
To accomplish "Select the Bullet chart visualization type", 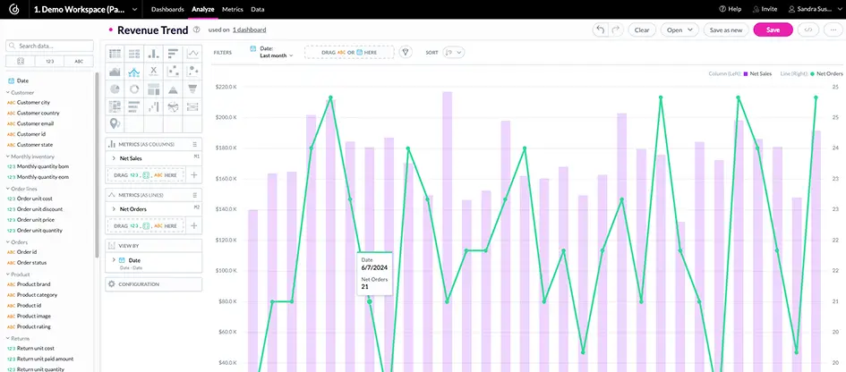I will click(133, 106).
